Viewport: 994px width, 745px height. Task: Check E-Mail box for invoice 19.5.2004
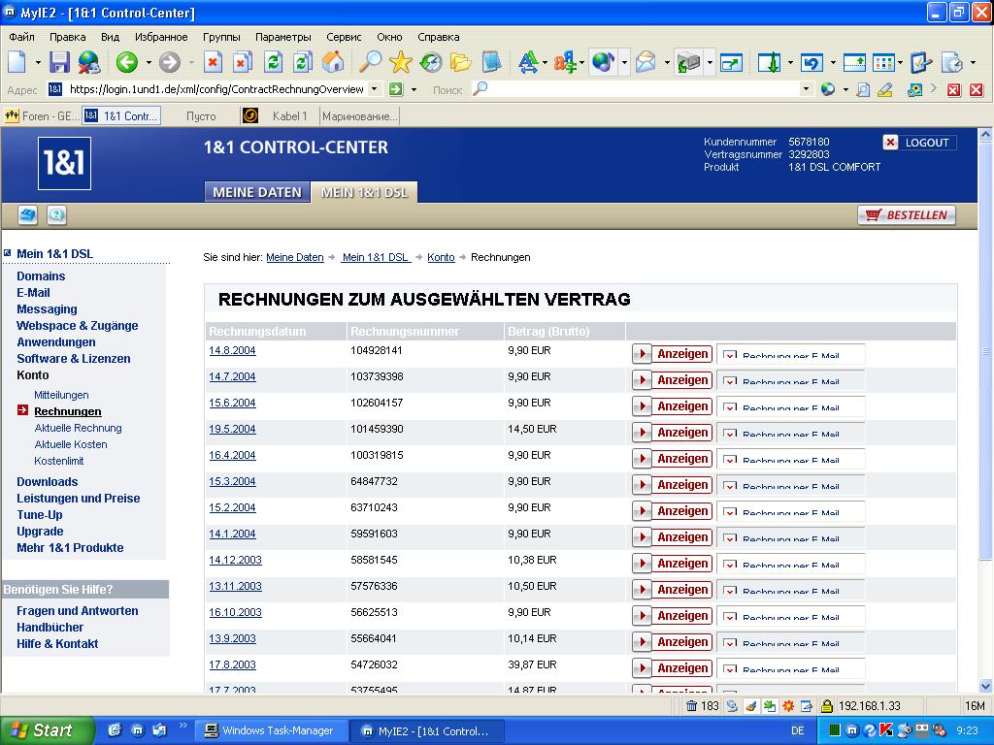(730, 434)
